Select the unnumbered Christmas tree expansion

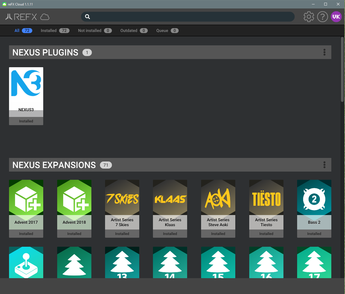[x=74, y=262]
